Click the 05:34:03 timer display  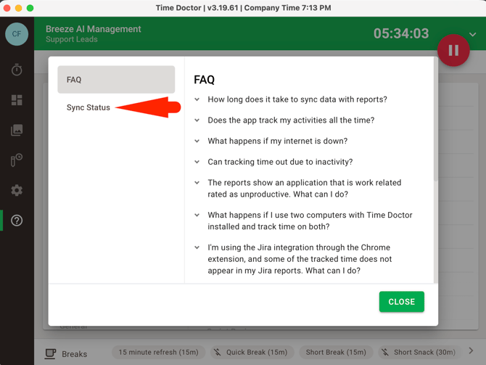point(401,33)
